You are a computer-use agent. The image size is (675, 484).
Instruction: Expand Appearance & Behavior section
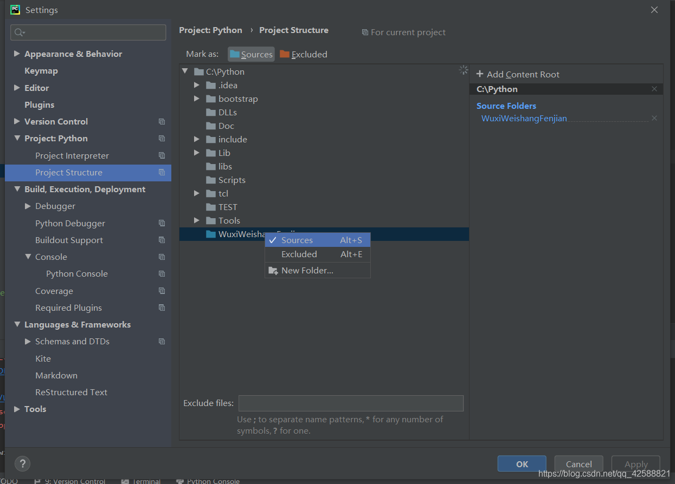click(17, 54)
